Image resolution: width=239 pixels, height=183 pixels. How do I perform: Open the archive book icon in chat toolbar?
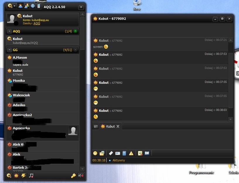147,153
